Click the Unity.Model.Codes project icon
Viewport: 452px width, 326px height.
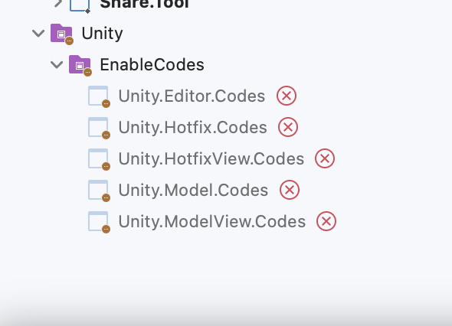point(99,191)
